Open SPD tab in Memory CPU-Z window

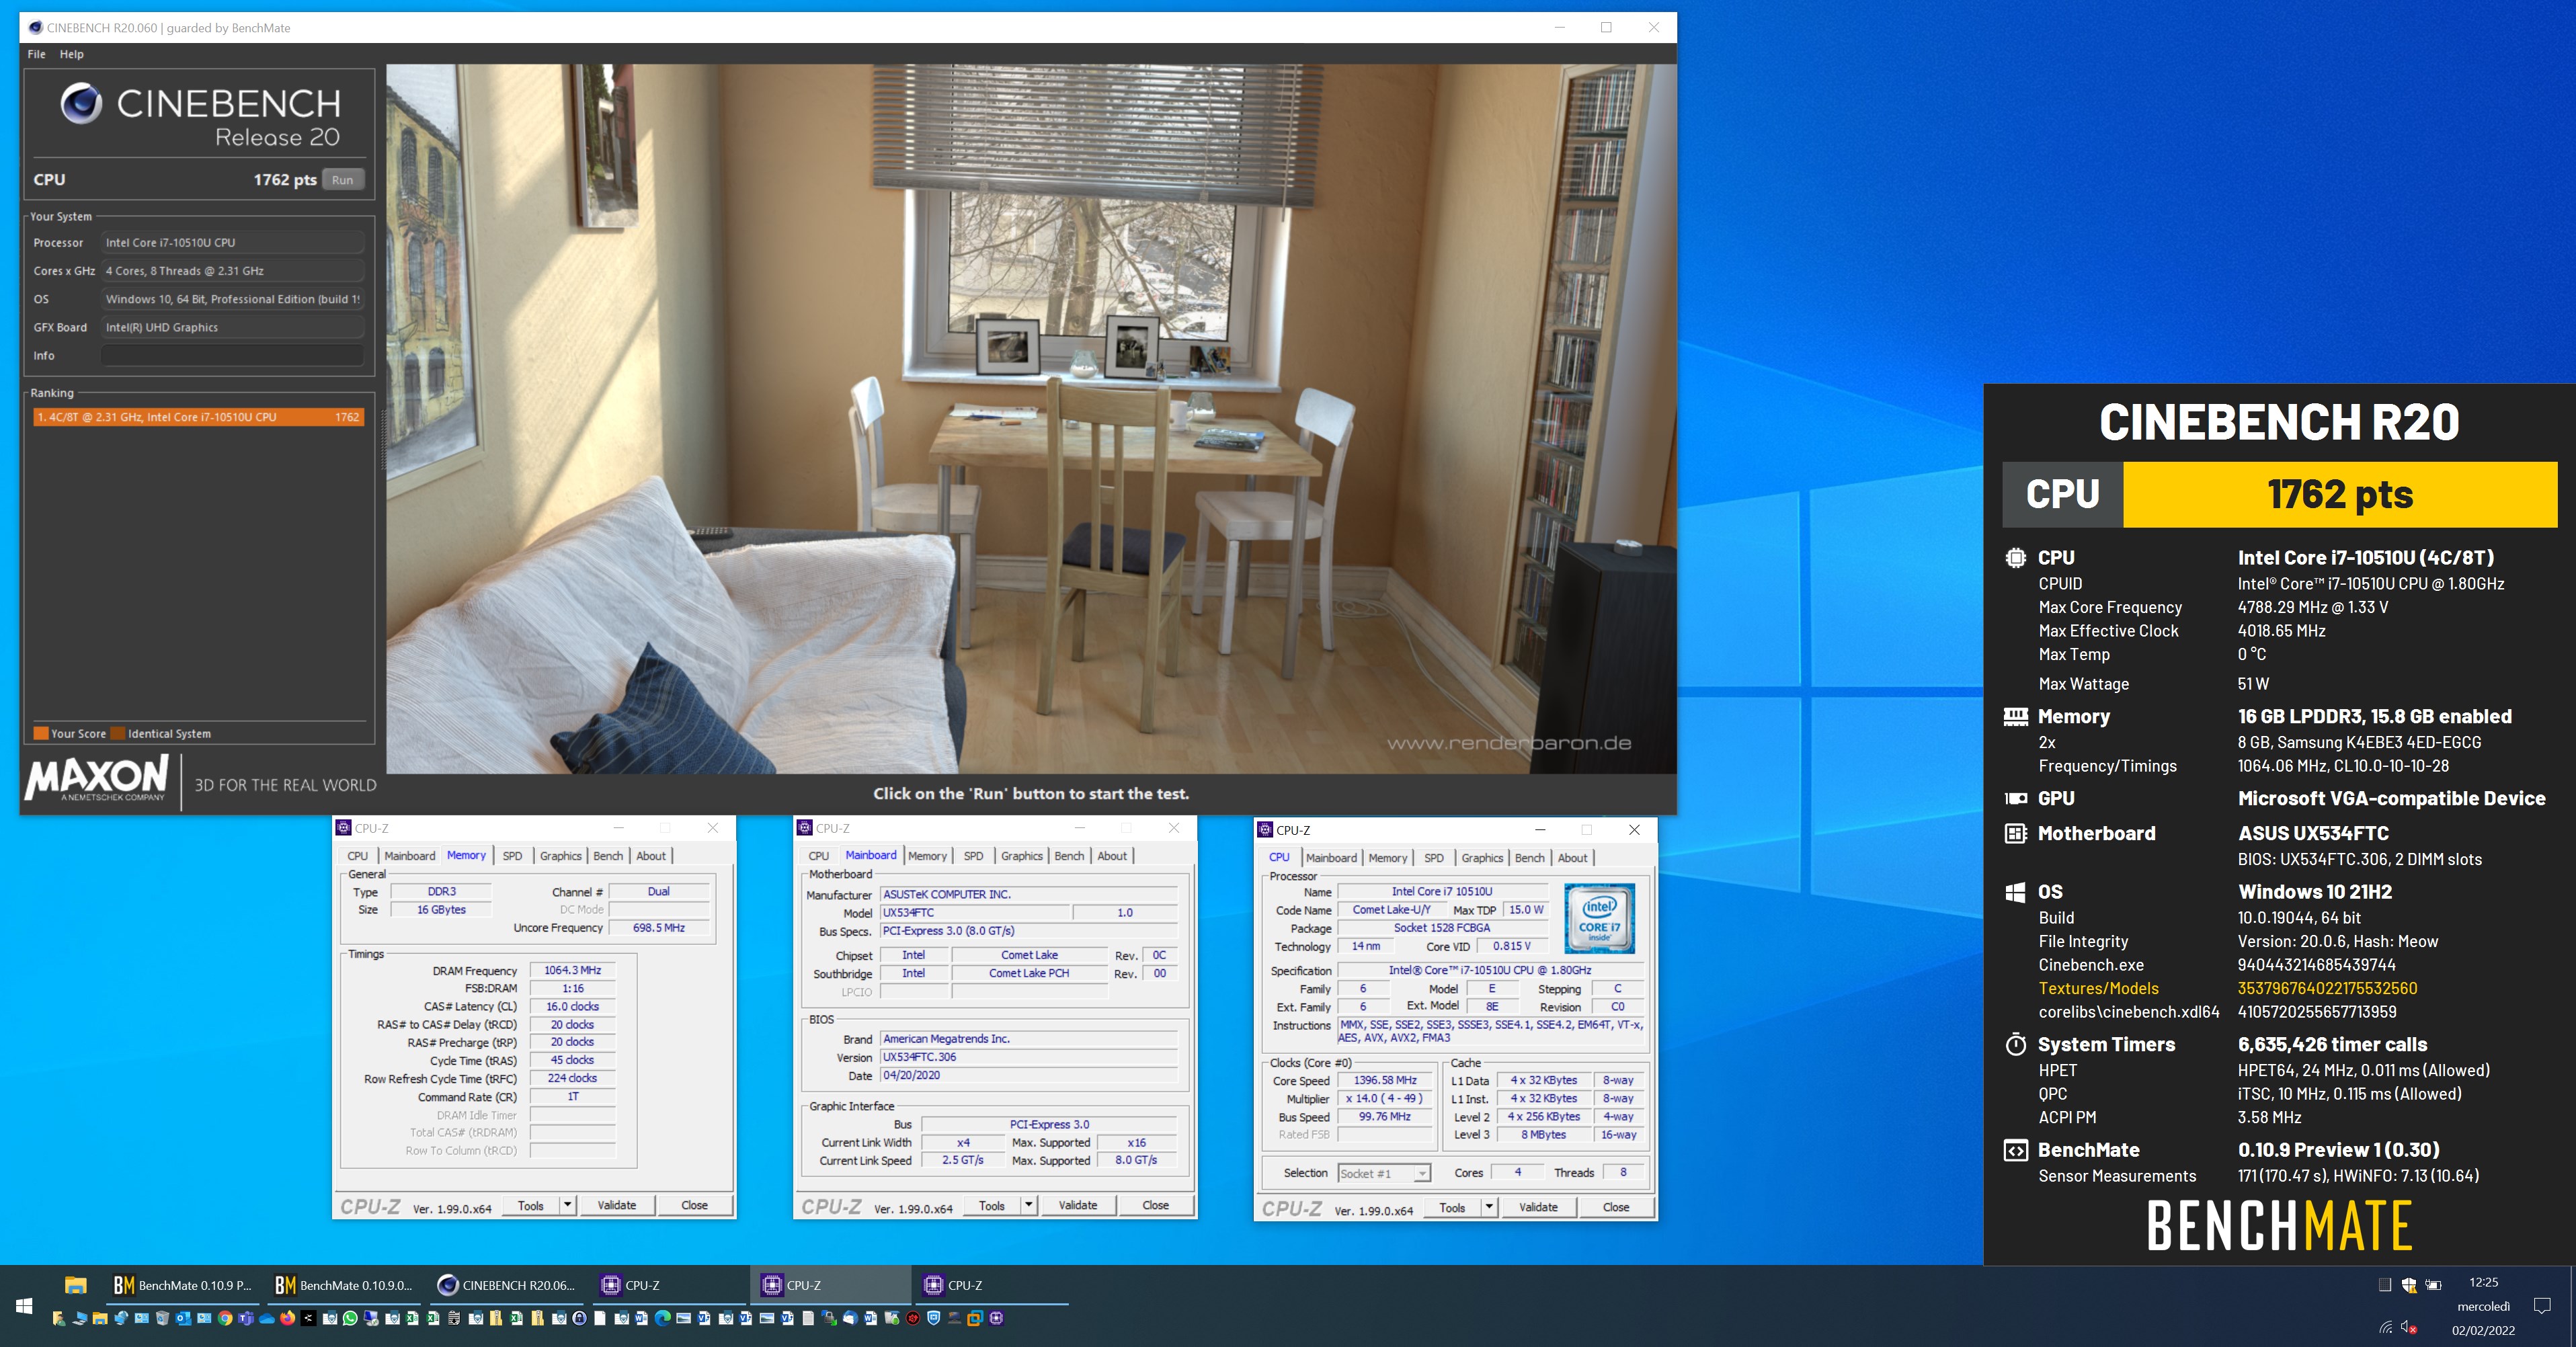pos(512,856)
